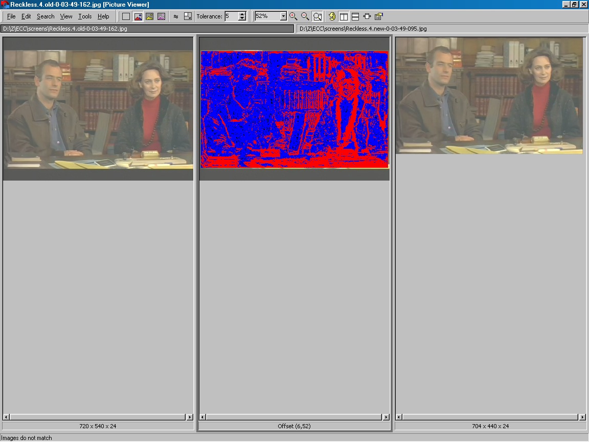Click the 'Images do not match' status text
The width and height of the screenshot is (589, 442).
[x=27, y=438]
